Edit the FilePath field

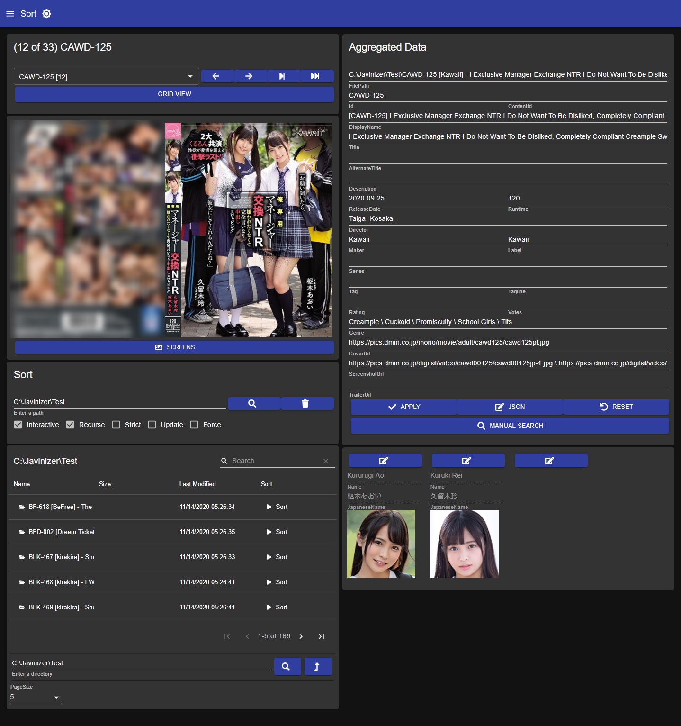pos(508,74)
